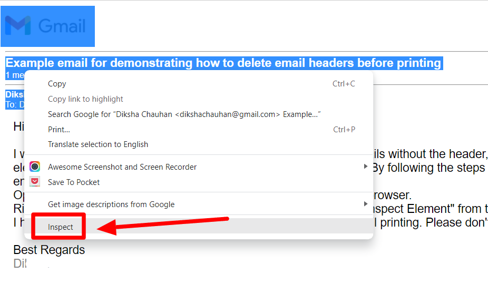The height and width of the screenshot is (293, 488).
Task: Click the Awesome Screenshot camera icon
Action: (35, 167)
